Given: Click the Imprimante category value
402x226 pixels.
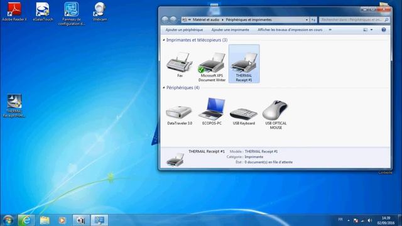Looking at the screenshot, I should tap(254, 157).
